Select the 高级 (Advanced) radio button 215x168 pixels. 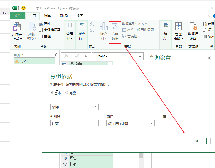pos(67,93)
